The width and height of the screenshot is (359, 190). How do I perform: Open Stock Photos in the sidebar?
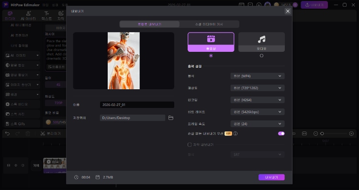(x=22, y=114)
